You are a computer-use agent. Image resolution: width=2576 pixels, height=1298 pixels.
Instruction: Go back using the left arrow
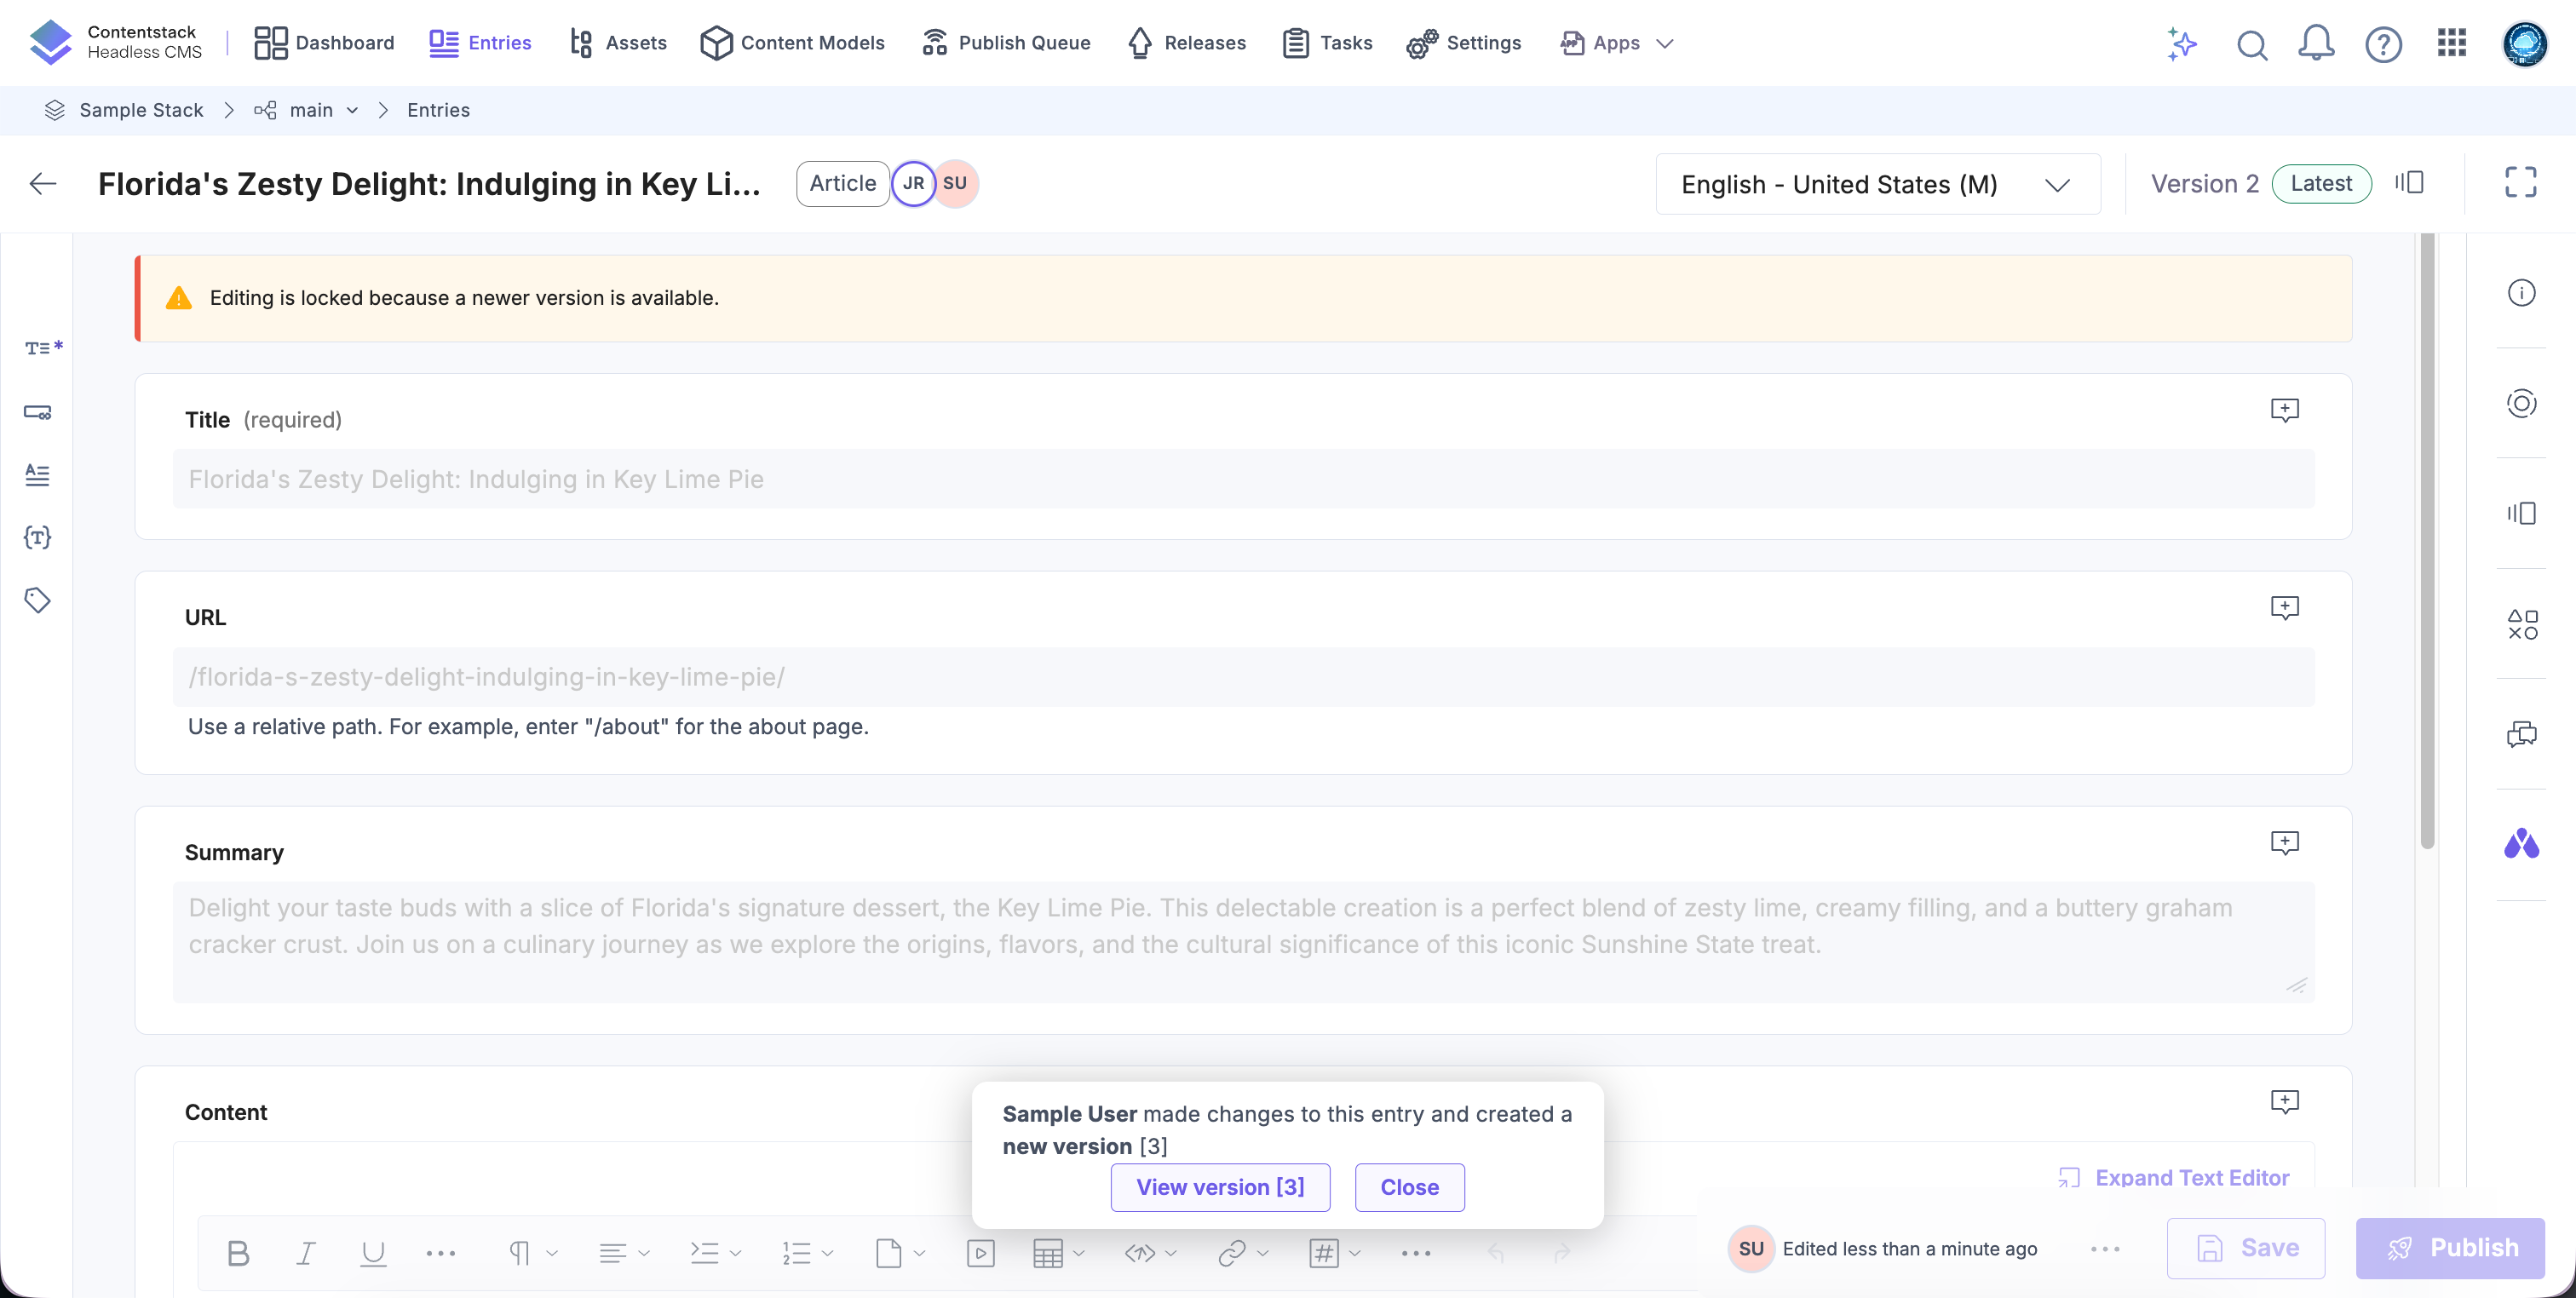pos(43,183)
